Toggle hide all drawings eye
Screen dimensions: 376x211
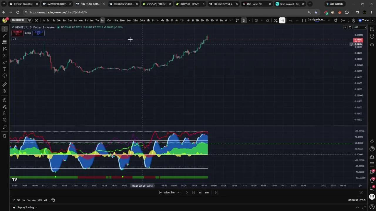coord(5,120)
